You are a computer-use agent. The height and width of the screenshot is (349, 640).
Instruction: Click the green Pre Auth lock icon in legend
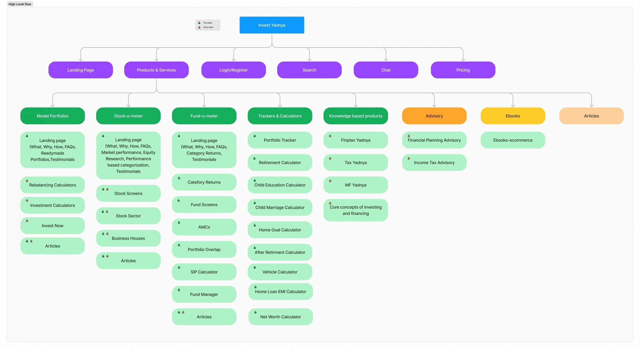tap(199, 23)
